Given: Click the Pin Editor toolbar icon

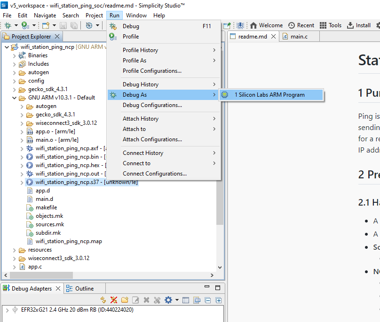Looking at the screenshot, I should (227, 25).
